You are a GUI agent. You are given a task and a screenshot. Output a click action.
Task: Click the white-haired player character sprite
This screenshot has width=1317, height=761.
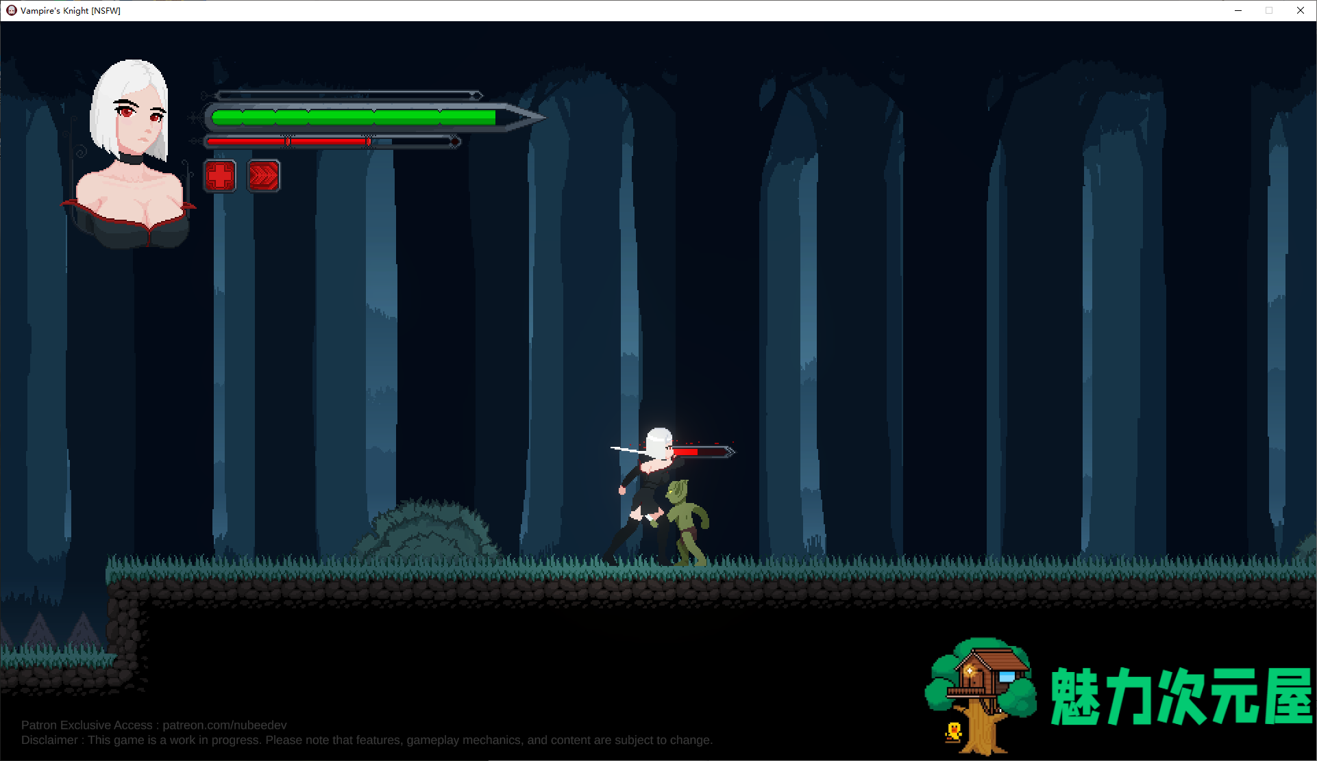pos(644,496)
